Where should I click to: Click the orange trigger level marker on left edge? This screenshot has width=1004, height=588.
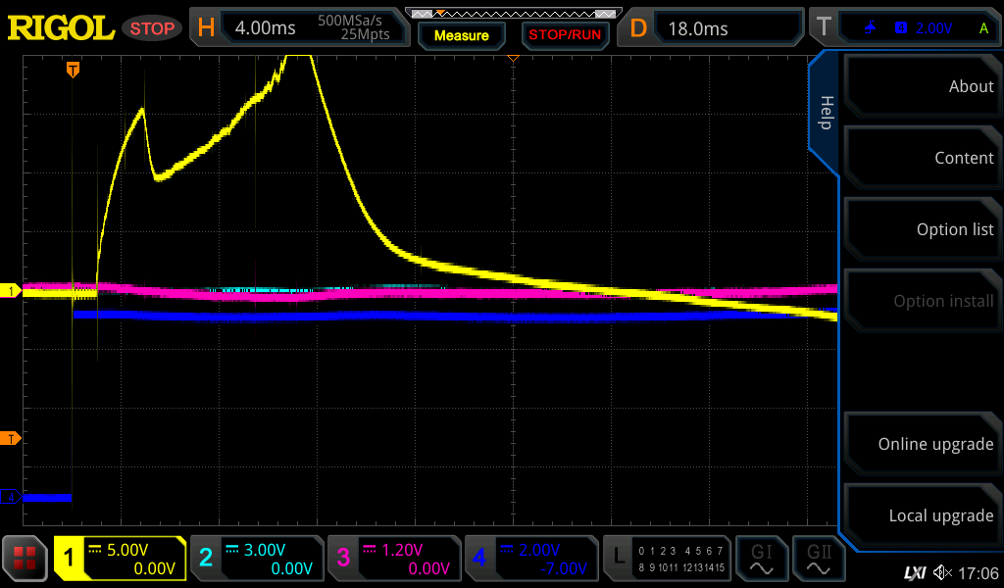[11, 438]
